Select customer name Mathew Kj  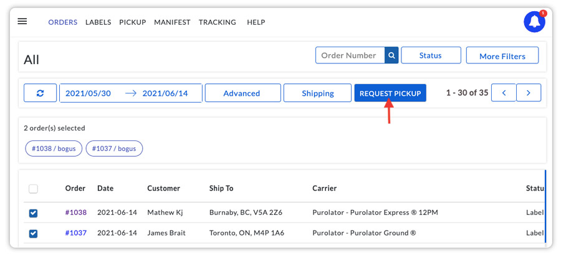(x=165, y=213)
